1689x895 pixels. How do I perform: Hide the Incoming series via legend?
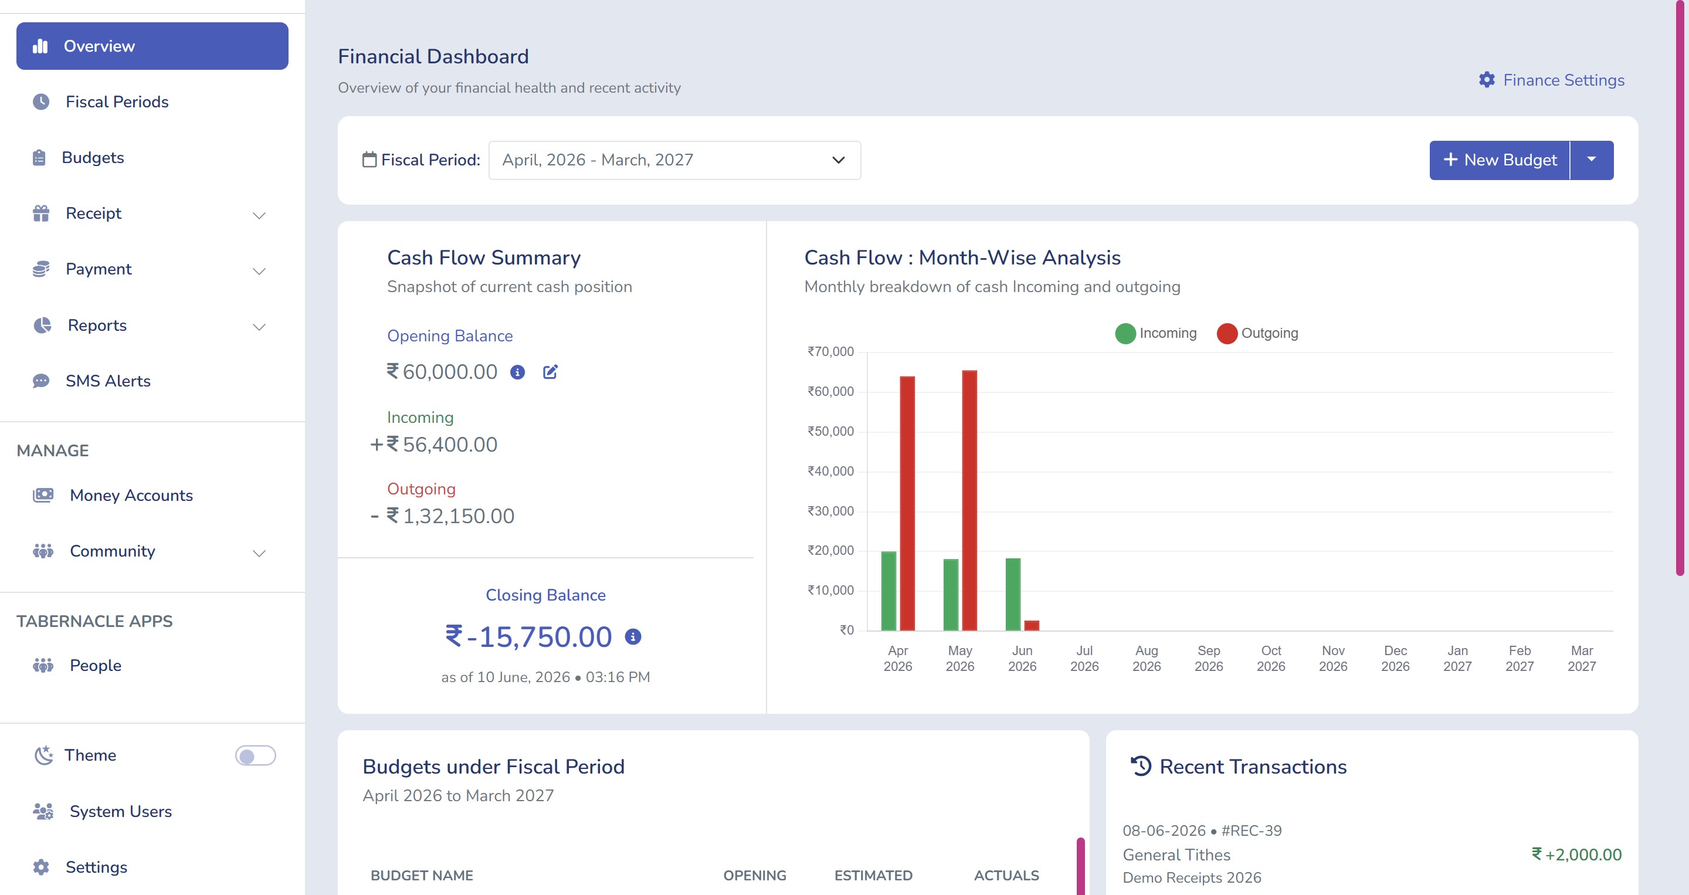[x=1155, y=333]
